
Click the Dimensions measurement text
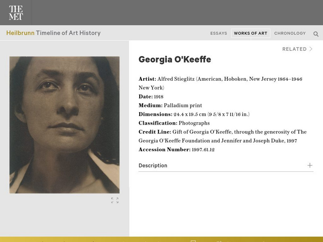(x=212, y=115)
